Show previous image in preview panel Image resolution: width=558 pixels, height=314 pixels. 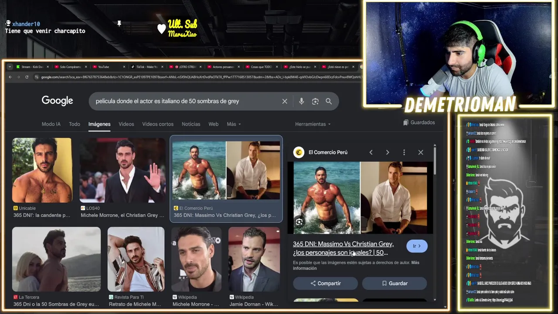coord(371,152)
